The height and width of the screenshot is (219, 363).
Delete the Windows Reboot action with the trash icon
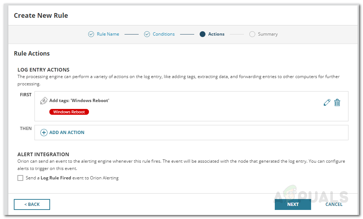point(337,103)
